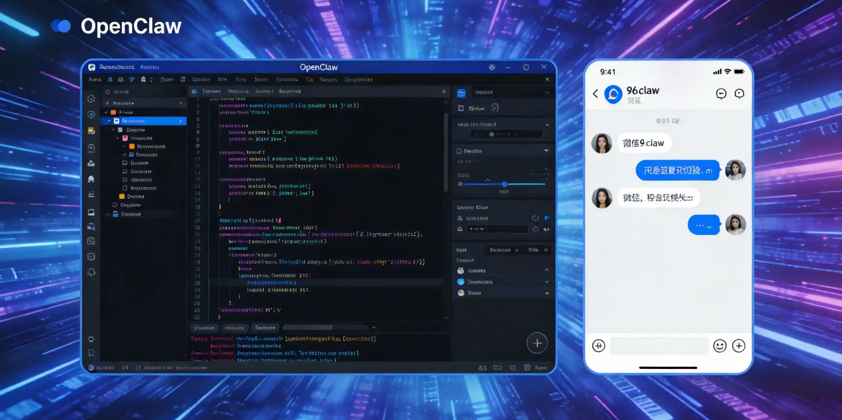Switch to the first tab in the editor tab row

[x=211, y=91]
